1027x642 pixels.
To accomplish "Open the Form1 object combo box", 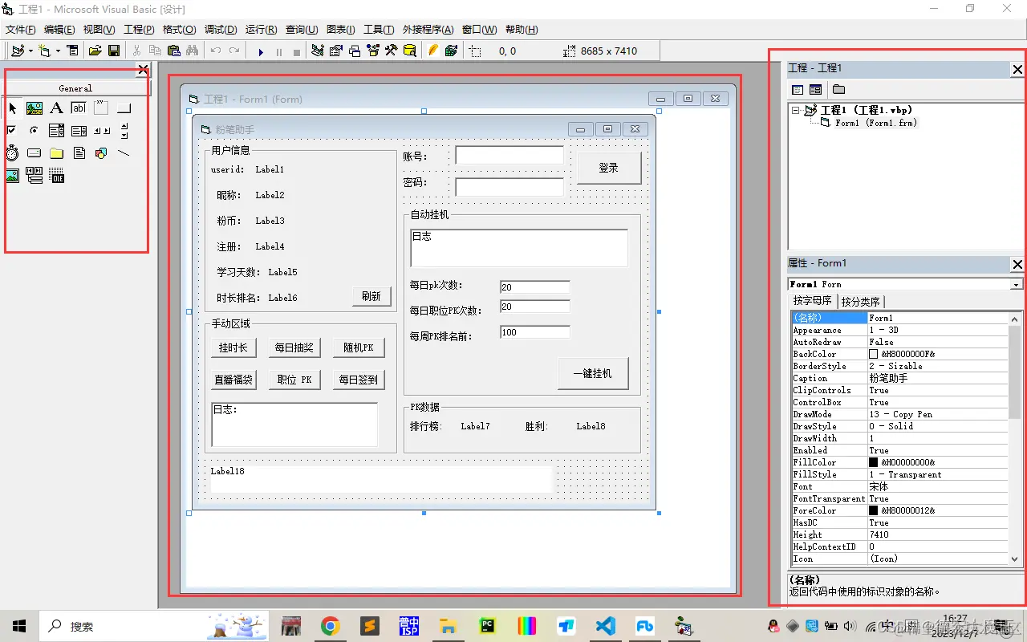I will (906, 284).
